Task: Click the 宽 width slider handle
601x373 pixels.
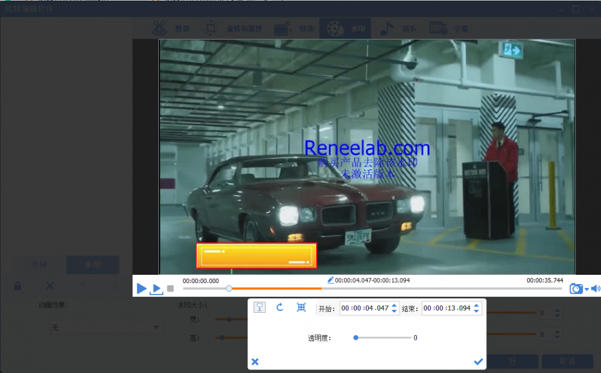Action: [x=229, y=319]
